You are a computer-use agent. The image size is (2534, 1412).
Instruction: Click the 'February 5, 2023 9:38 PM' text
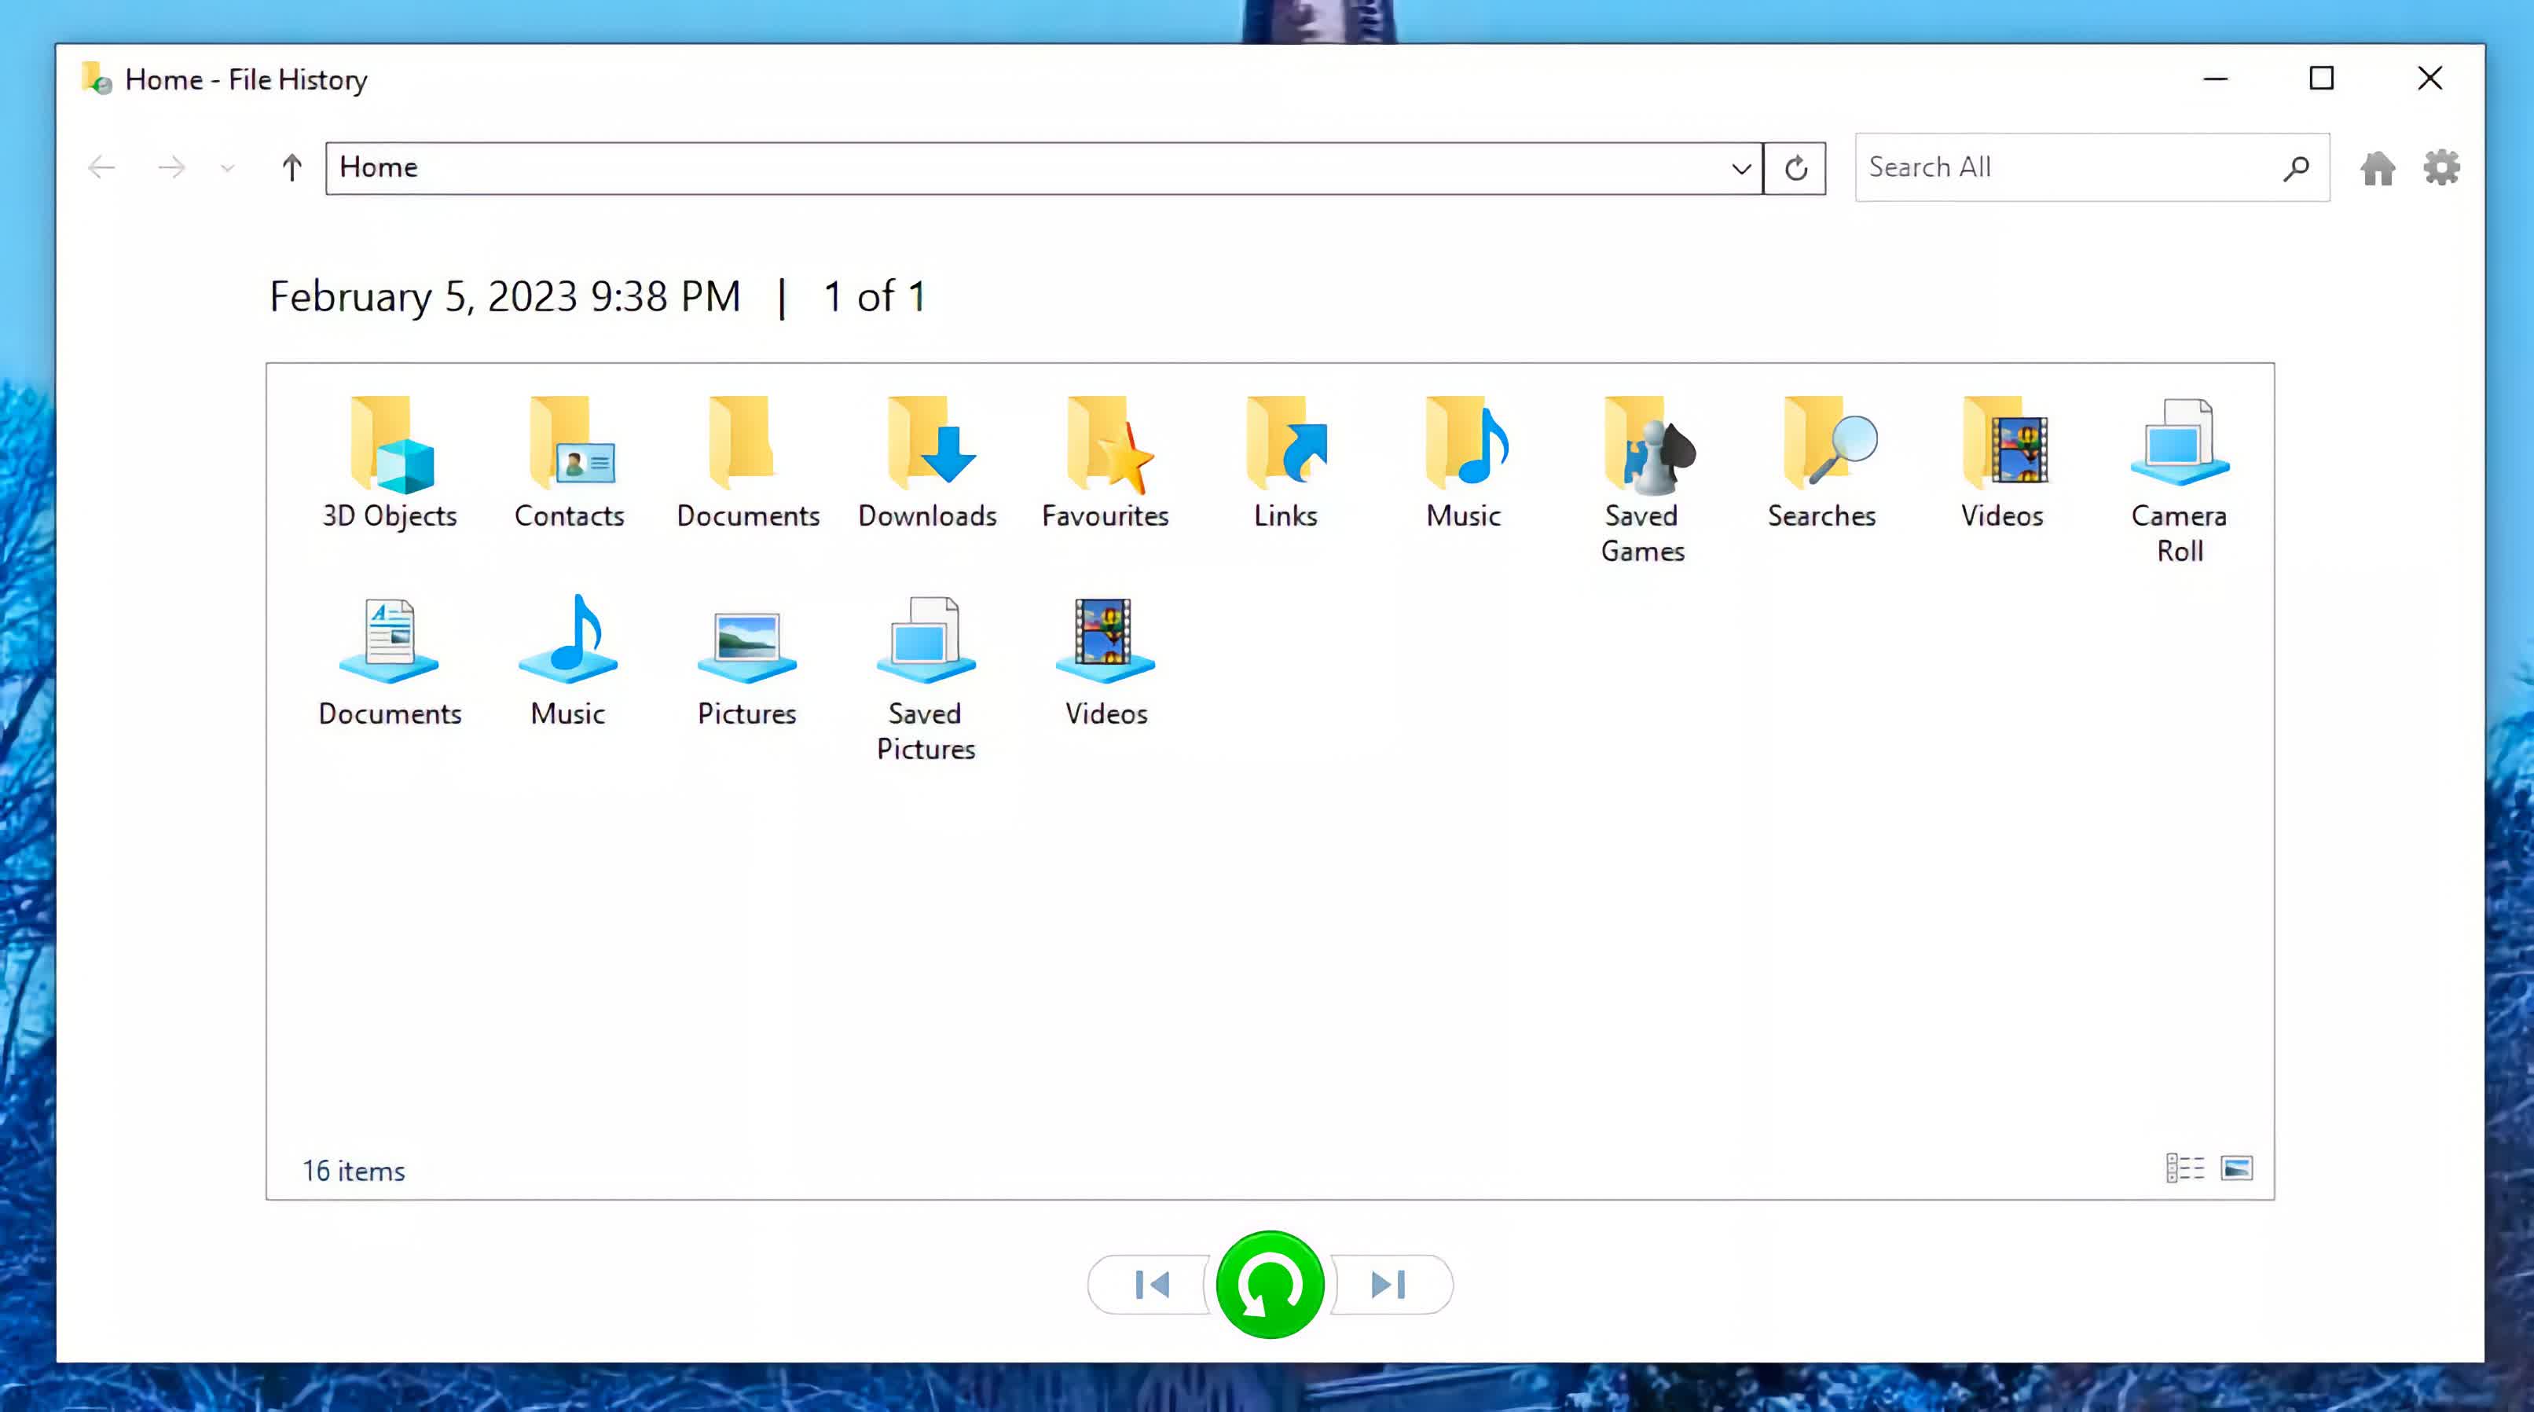point(504,297)
